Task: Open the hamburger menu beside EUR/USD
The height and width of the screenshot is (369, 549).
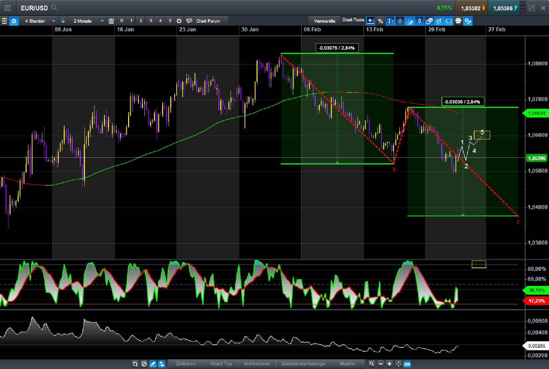Action: point(7,8)
